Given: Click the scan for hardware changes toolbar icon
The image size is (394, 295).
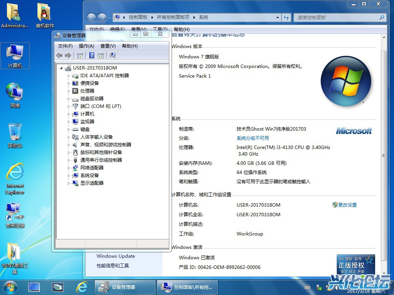Looking at the screenshot, I should point(113,56).
